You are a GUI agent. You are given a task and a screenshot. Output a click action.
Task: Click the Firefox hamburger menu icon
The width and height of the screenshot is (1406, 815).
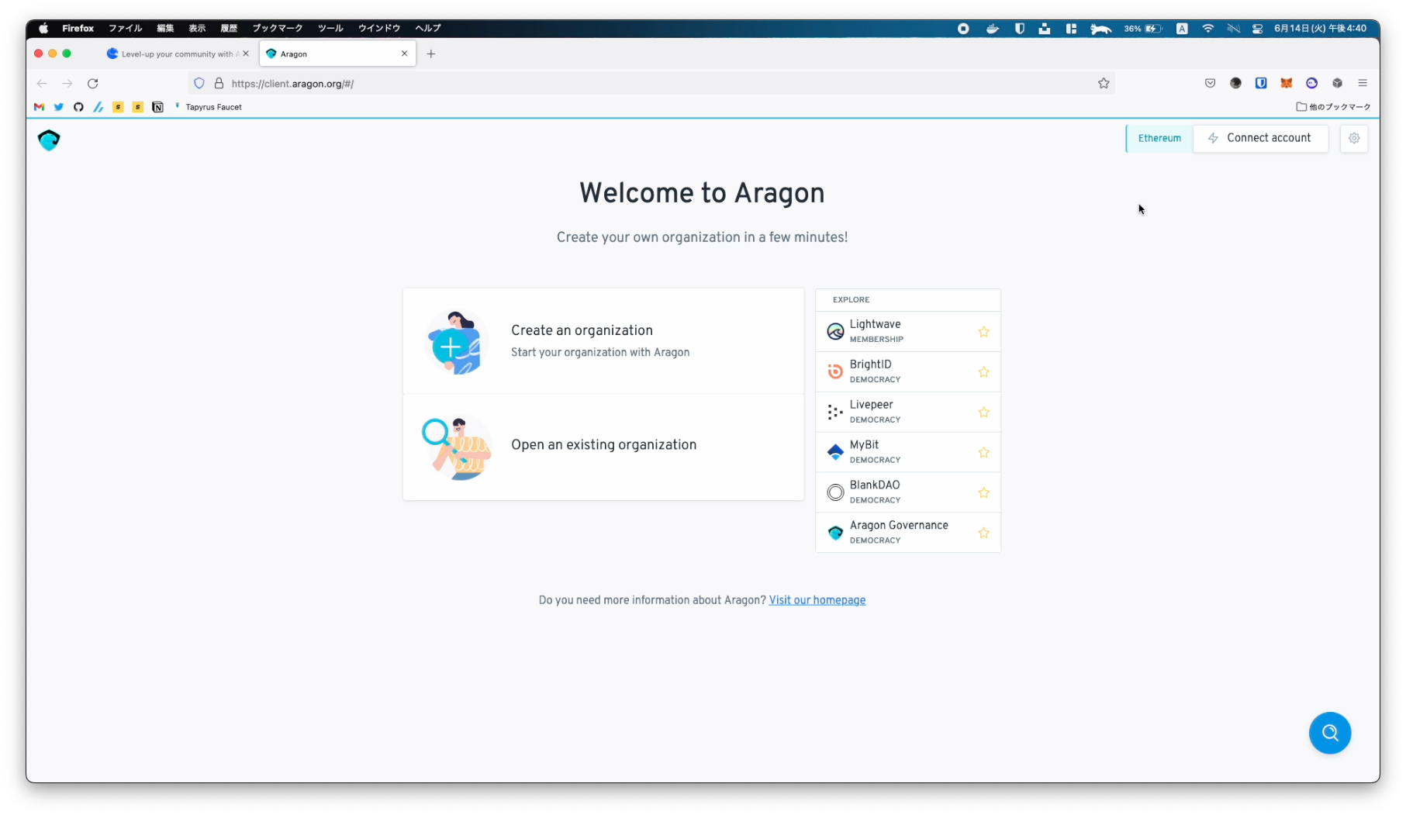click(1363, 83)
